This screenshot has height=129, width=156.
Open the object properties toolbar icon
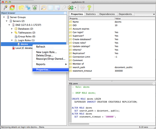coord(21,7)
